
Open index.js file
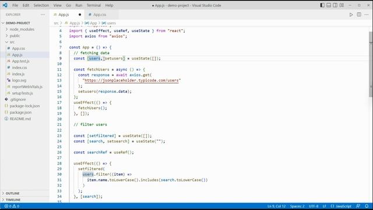[18, 74]
